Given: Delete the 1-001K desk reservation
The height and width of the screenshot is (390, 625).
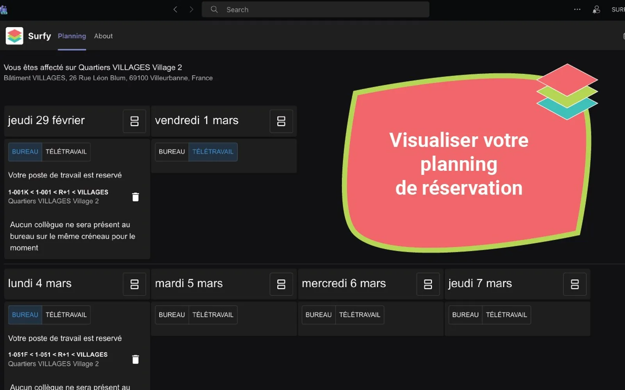Looking at the screenshot, I should click(136, 197).
